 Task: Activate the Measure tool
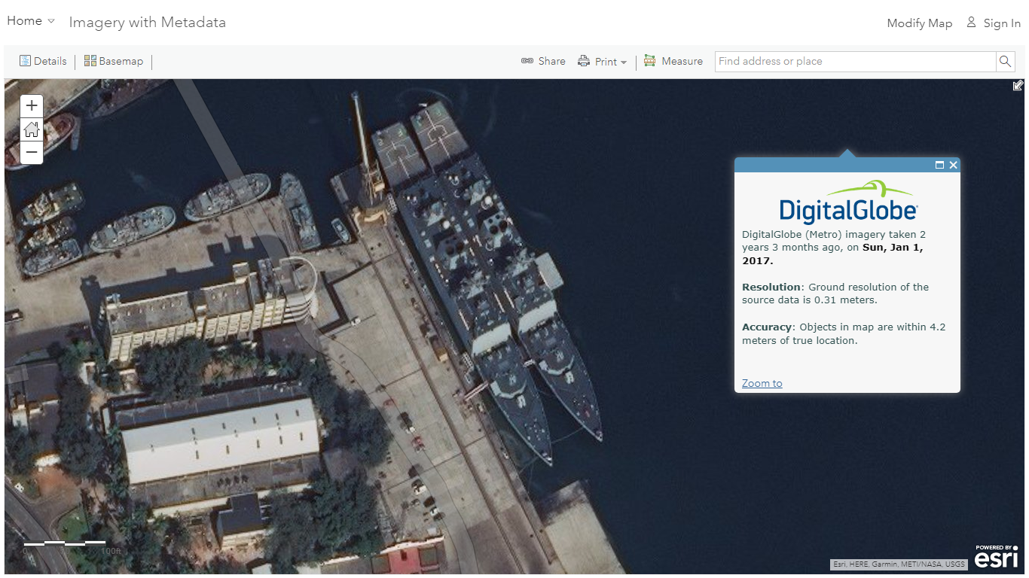coord(673,62)
